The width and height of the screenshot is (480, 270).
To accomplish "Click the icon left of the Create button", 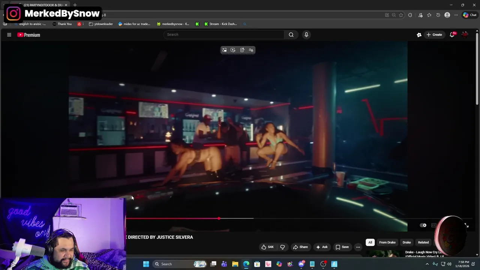I will 419,34.
